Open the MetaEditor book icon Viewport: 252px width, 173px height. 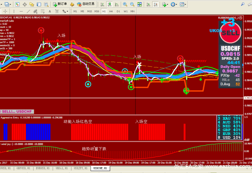tap(72, 4)
